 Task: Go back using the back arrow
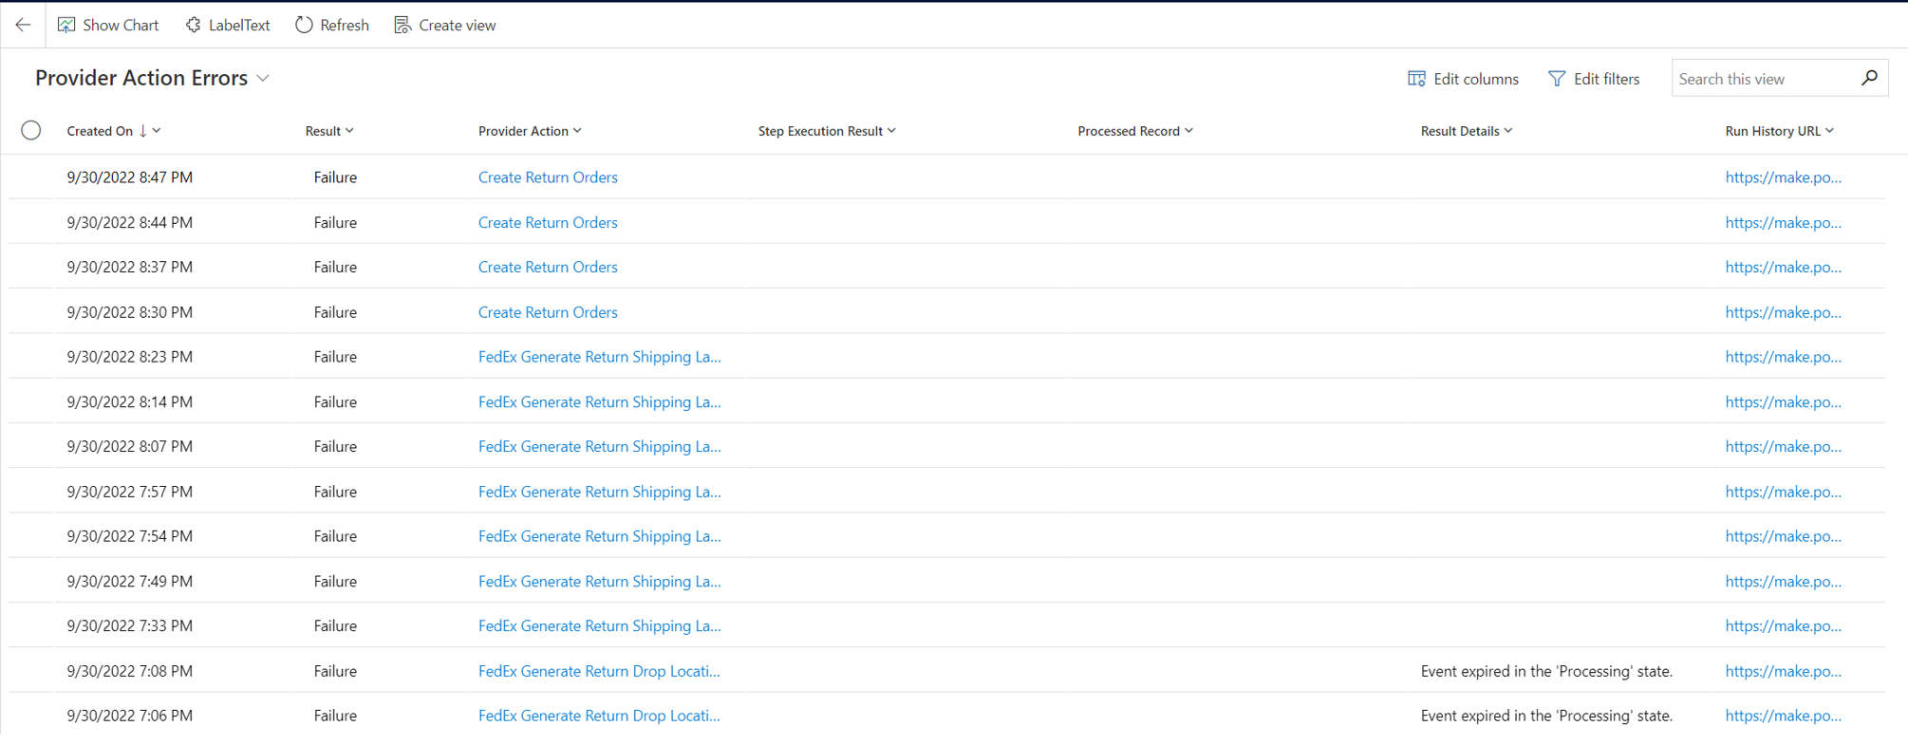point(24,25)
